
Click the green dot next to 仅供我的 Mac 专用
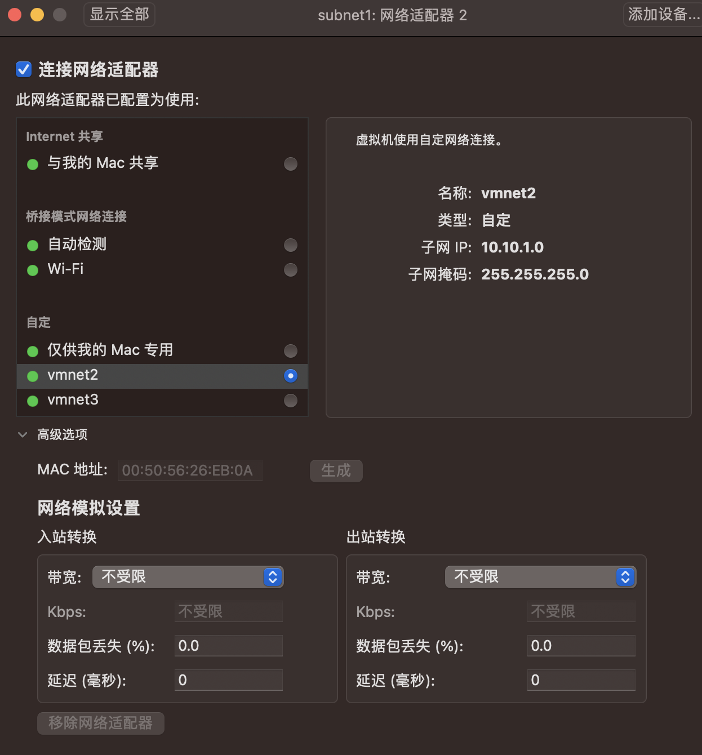coord(32,350)
